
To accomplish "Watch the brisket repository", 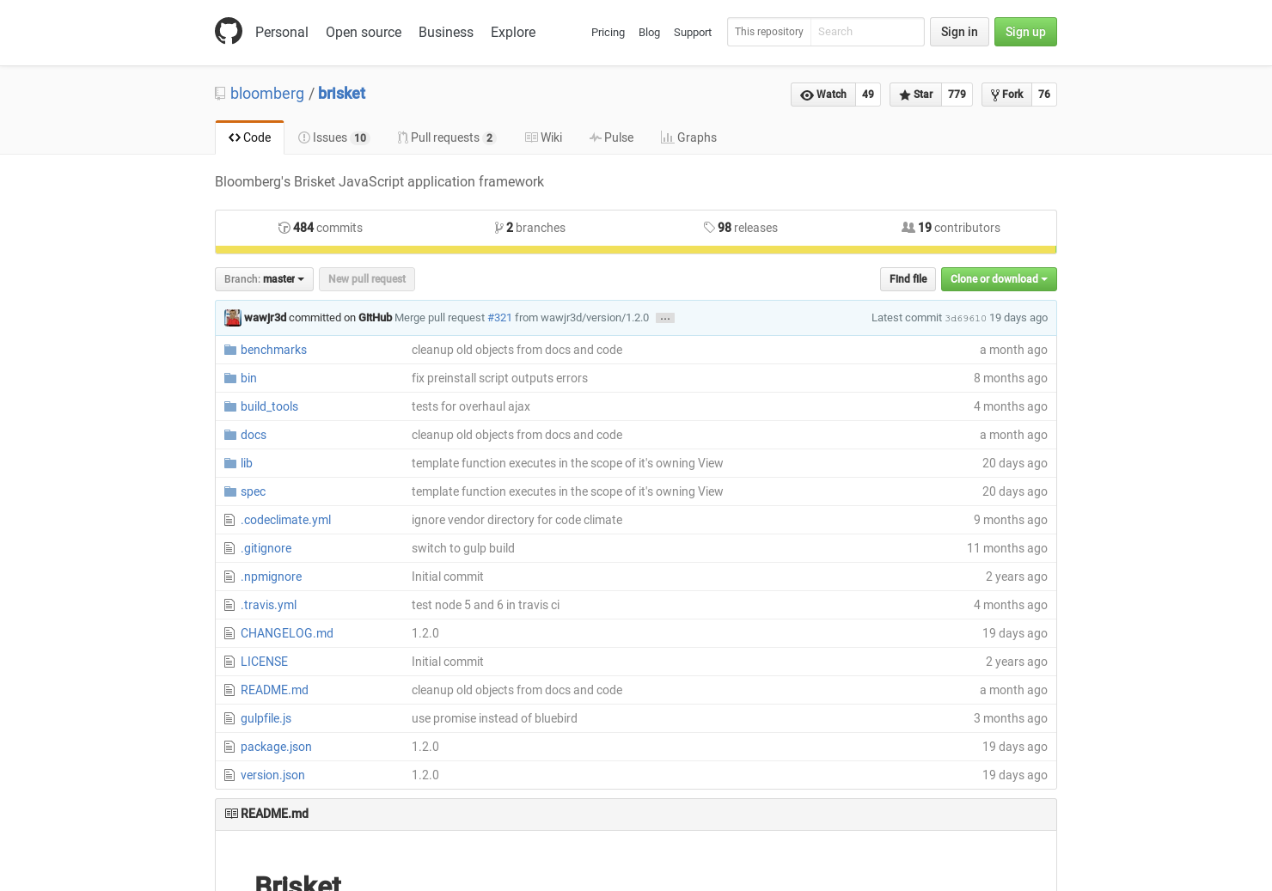I will pyautogui.click(x=823, y=95).
